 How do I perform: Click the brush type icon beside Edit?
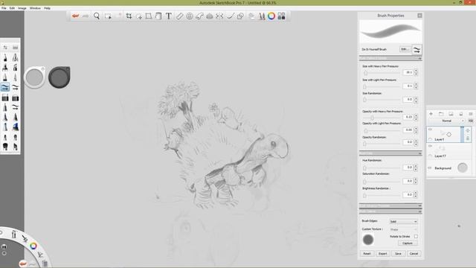tap(416, 50)
